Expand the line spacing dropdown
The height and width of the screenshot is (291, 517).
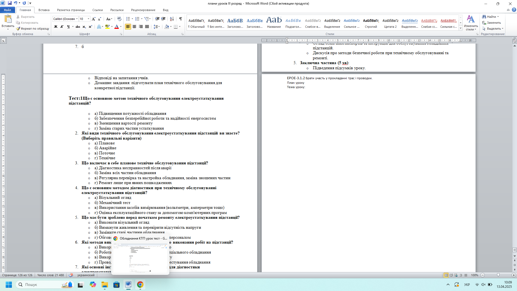click(159, 27)
